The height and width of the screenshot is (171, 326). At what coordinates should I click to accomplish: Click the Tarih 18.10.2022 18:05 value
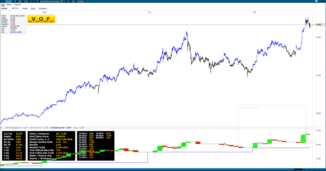(x=17, y=16)
